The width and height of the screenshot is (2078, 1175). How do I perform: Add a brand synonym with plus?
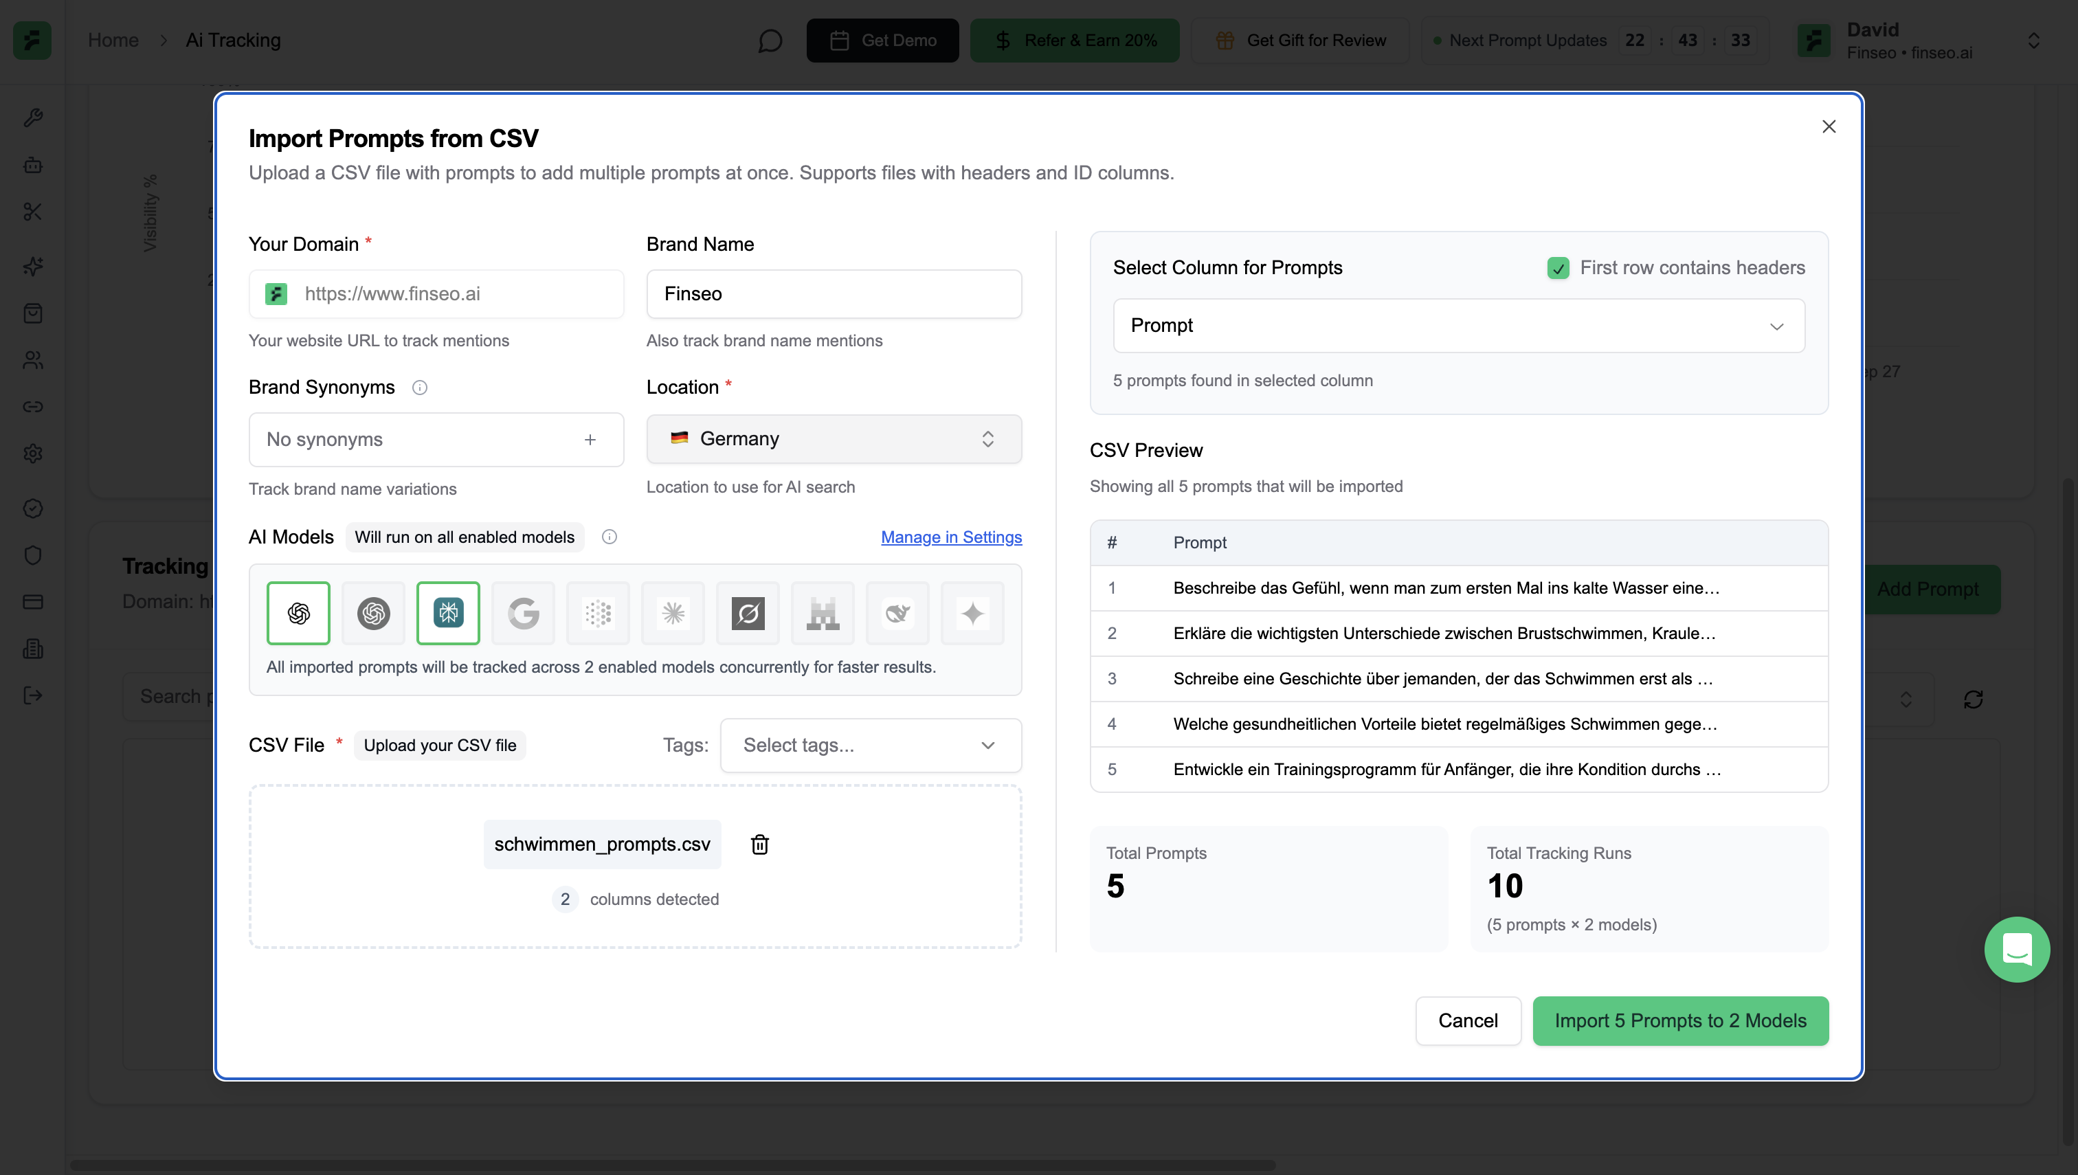click(590, 439)
